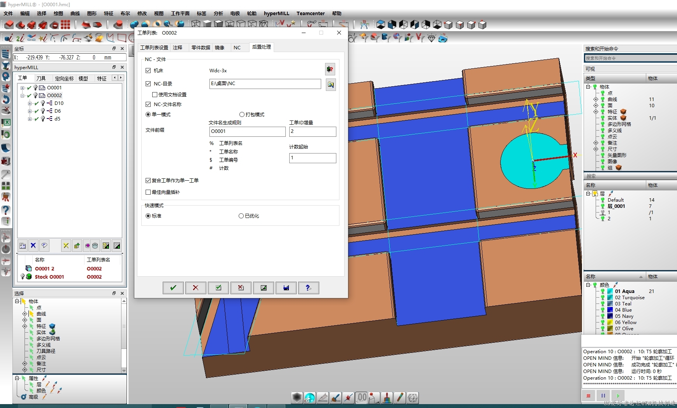677x408 pixels.
Task: Switch to the 注释 tab
Action: 178,47
